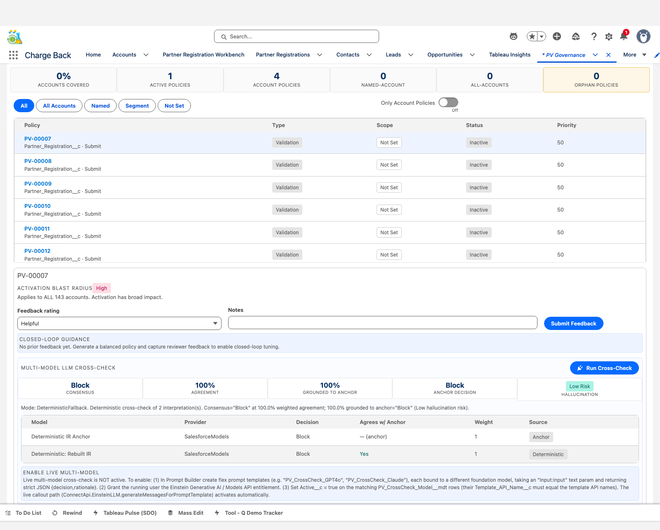Open the Global Actions plus icon

click(557, 36)
